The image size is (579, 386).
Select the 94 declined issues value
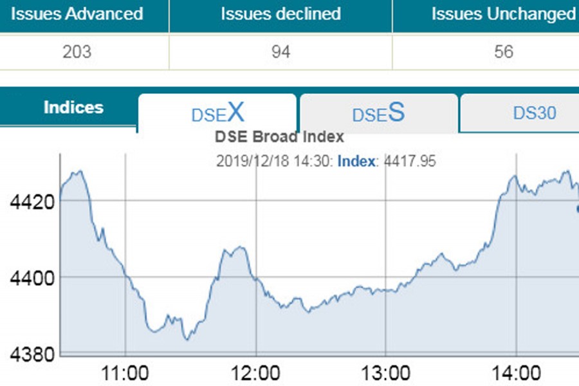coord(280,51)
